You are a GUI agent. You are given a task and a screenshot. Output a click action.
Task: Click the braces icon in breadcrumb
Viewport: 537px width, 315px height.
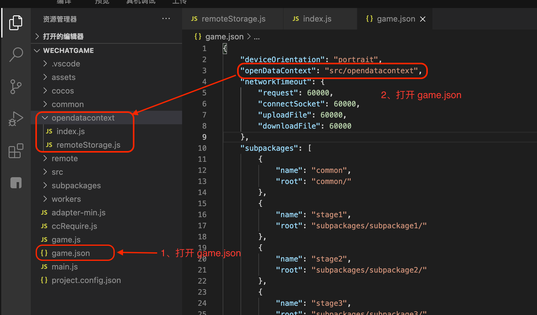coord(198,37)
